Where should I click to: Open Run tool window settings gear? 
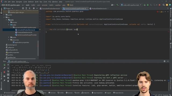pyautogui.click(x=164, y=61)
